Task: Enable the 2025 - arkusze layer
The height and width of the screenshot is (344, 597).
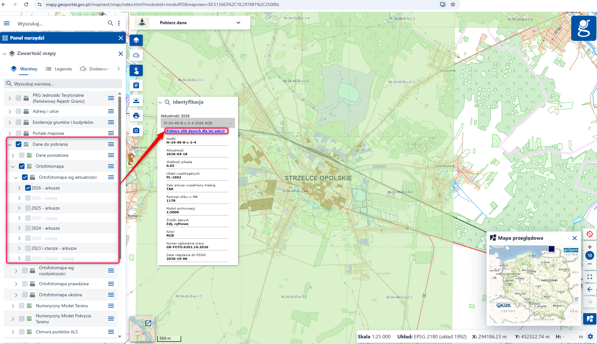Action: [x=28, y=208]
